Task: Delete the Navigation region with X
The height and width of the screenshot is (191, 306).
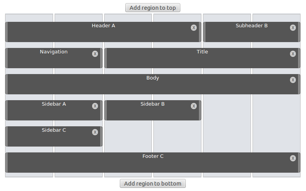Action: (x=95, y=54)
